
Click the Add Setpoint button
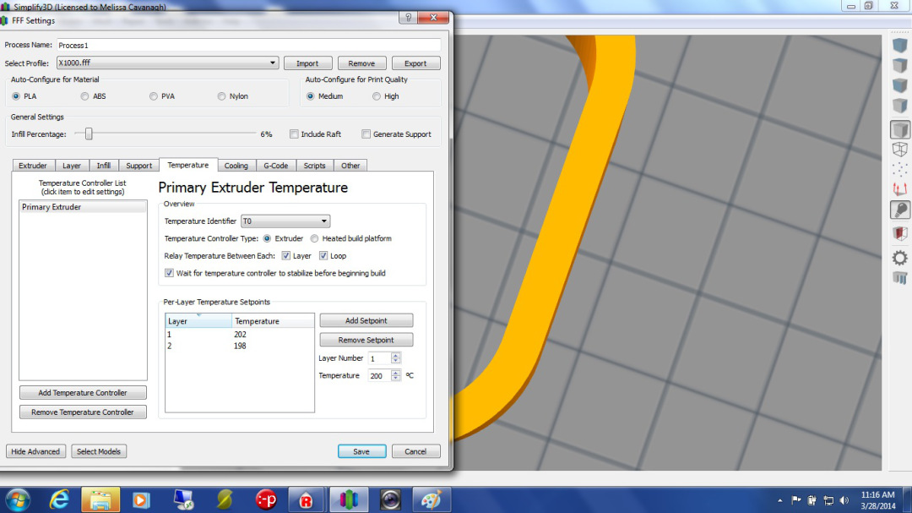366,320
